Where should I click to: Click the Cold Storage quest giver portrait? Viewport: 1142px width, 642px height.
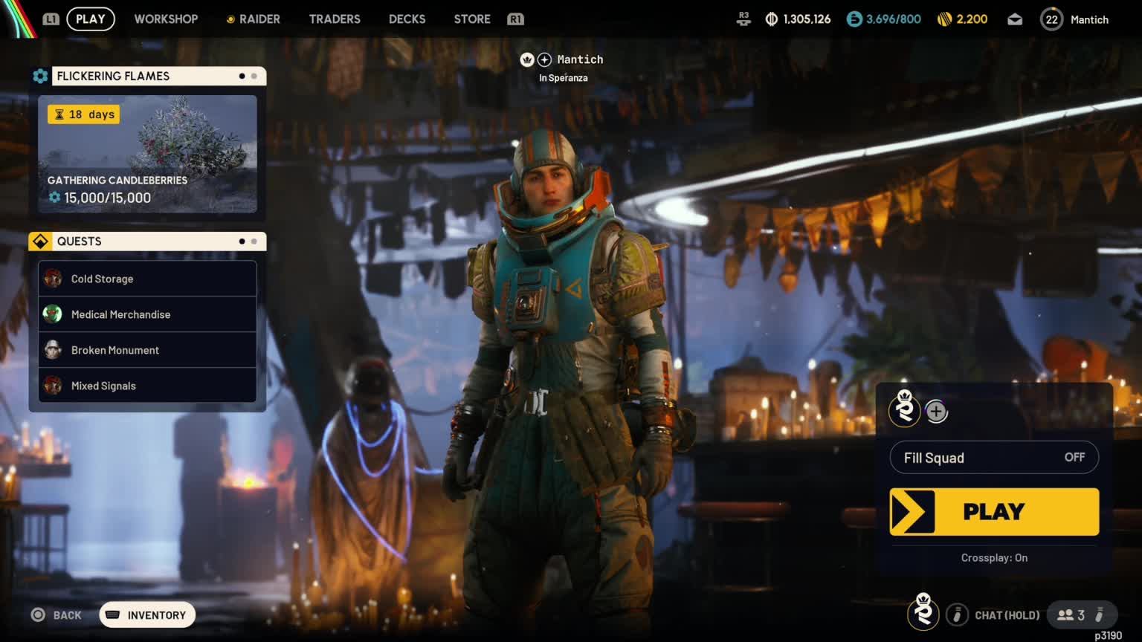53,279
